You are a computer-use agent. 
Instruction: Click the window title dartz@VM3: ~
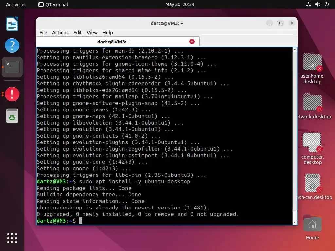point(167,23)
